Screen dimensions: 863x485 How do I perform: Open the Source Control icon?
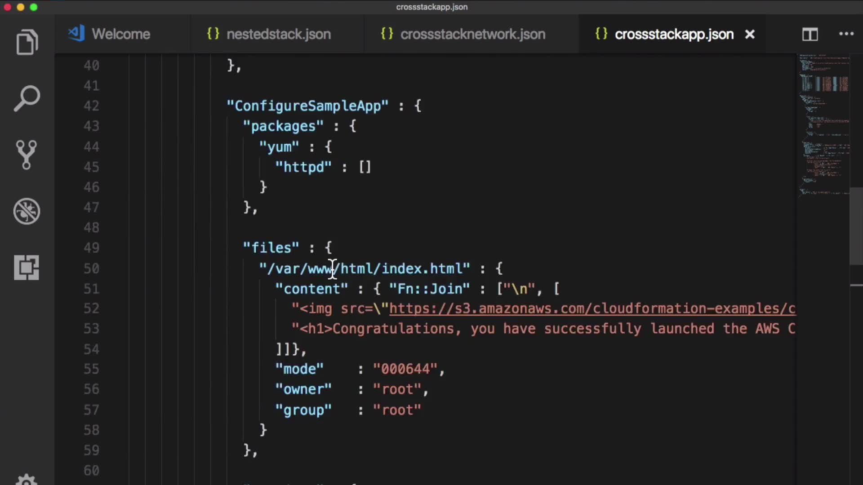(26, 155)
